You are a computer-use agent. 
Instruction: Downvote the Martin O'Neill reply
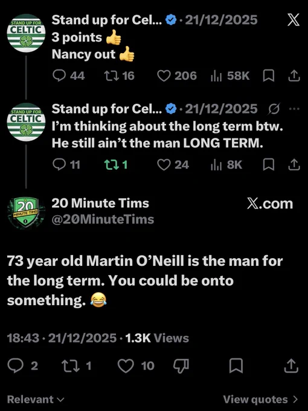coord(181,366)
